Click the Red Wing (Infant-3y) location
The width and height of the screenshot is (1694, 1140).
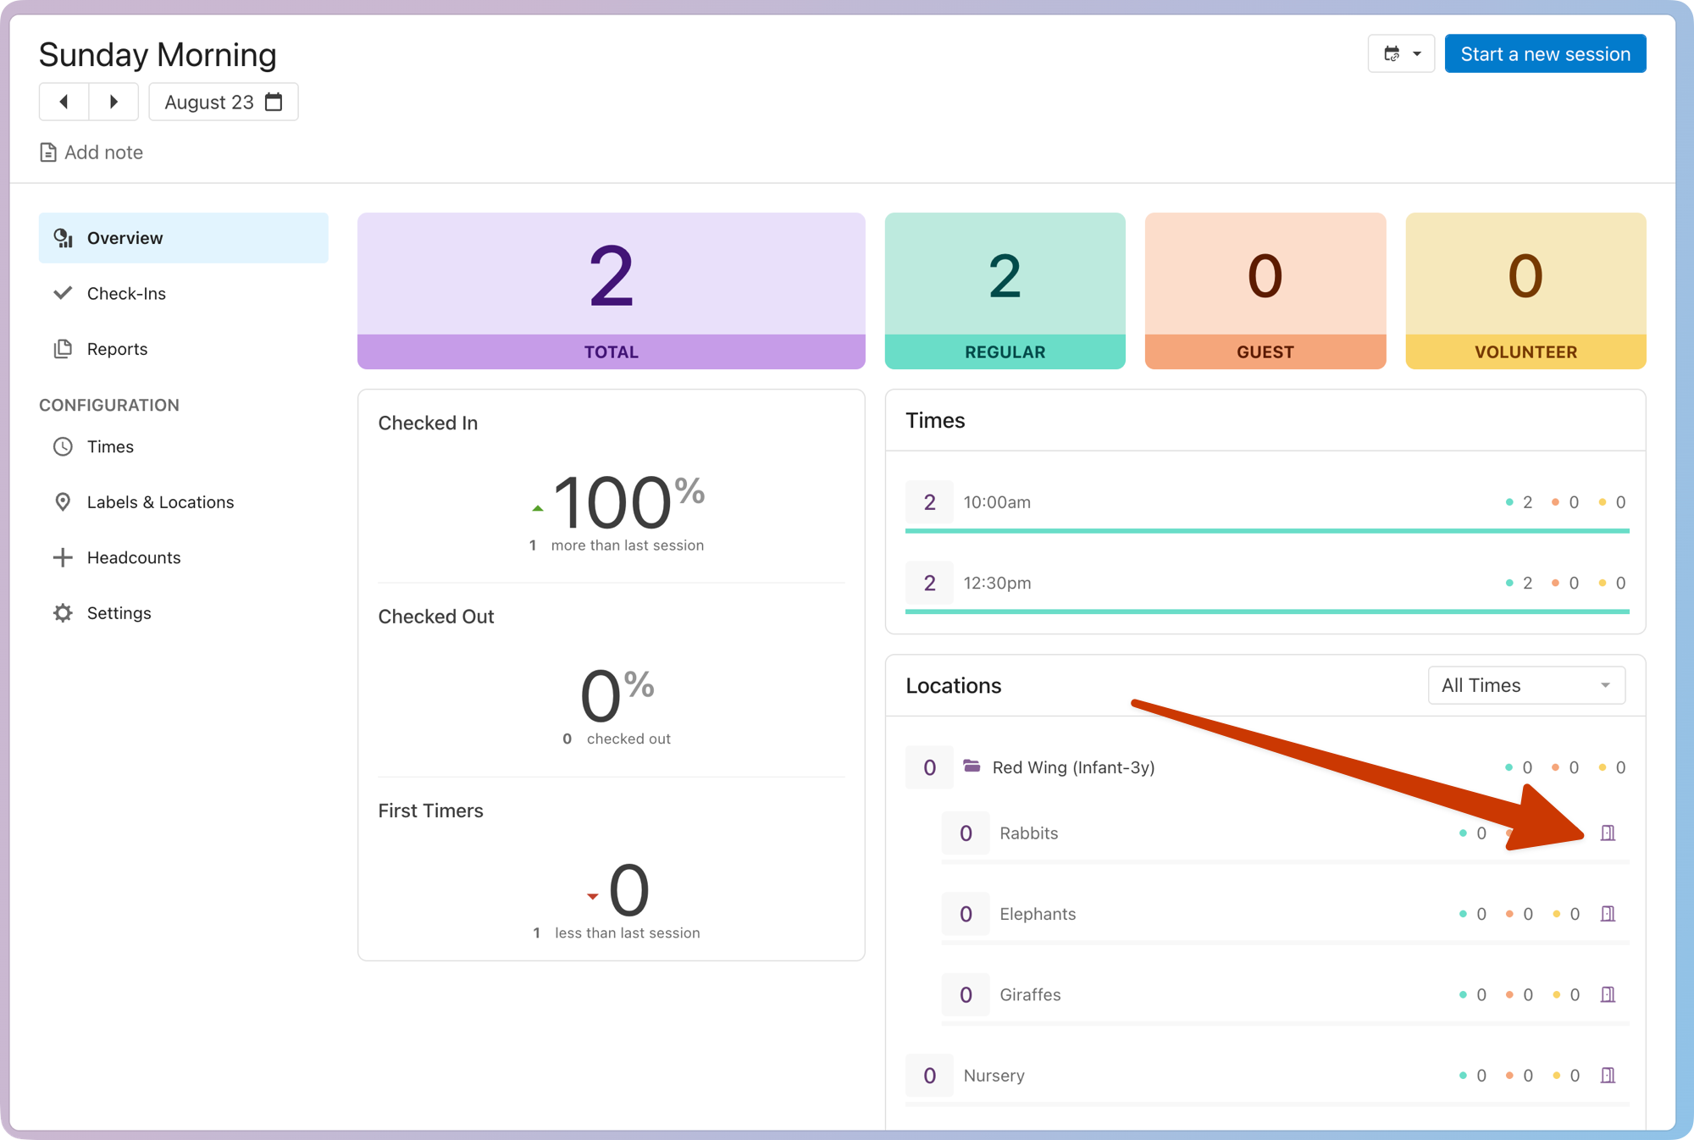1073,767
